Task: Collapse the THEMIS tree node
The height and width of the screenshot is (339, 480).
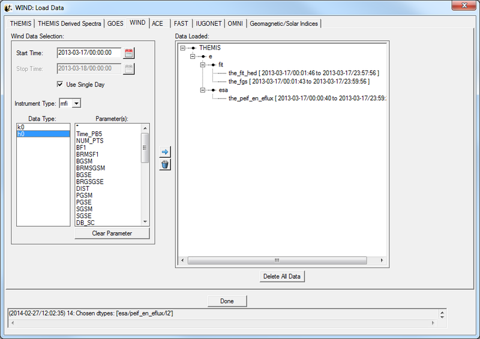Action: click(x=182, y=47)
